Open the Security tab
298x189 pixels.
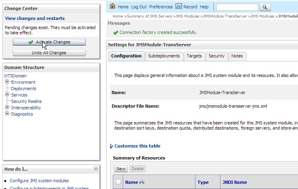coord(217,56)
